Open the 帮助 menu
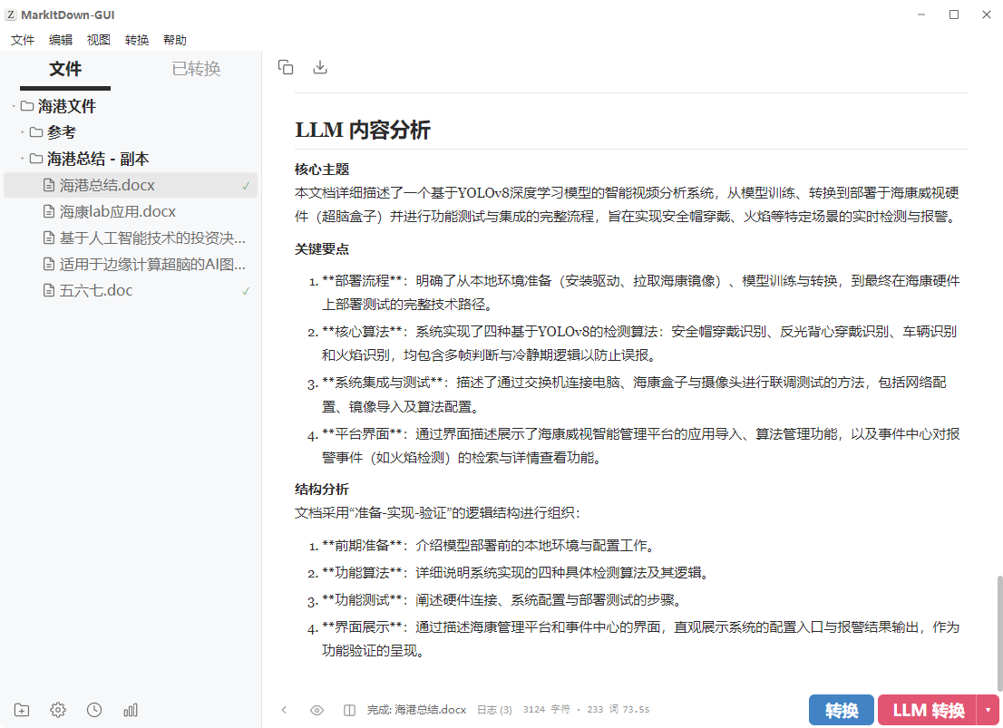Screen dimensions: 1003x728 tap(175, 40)
